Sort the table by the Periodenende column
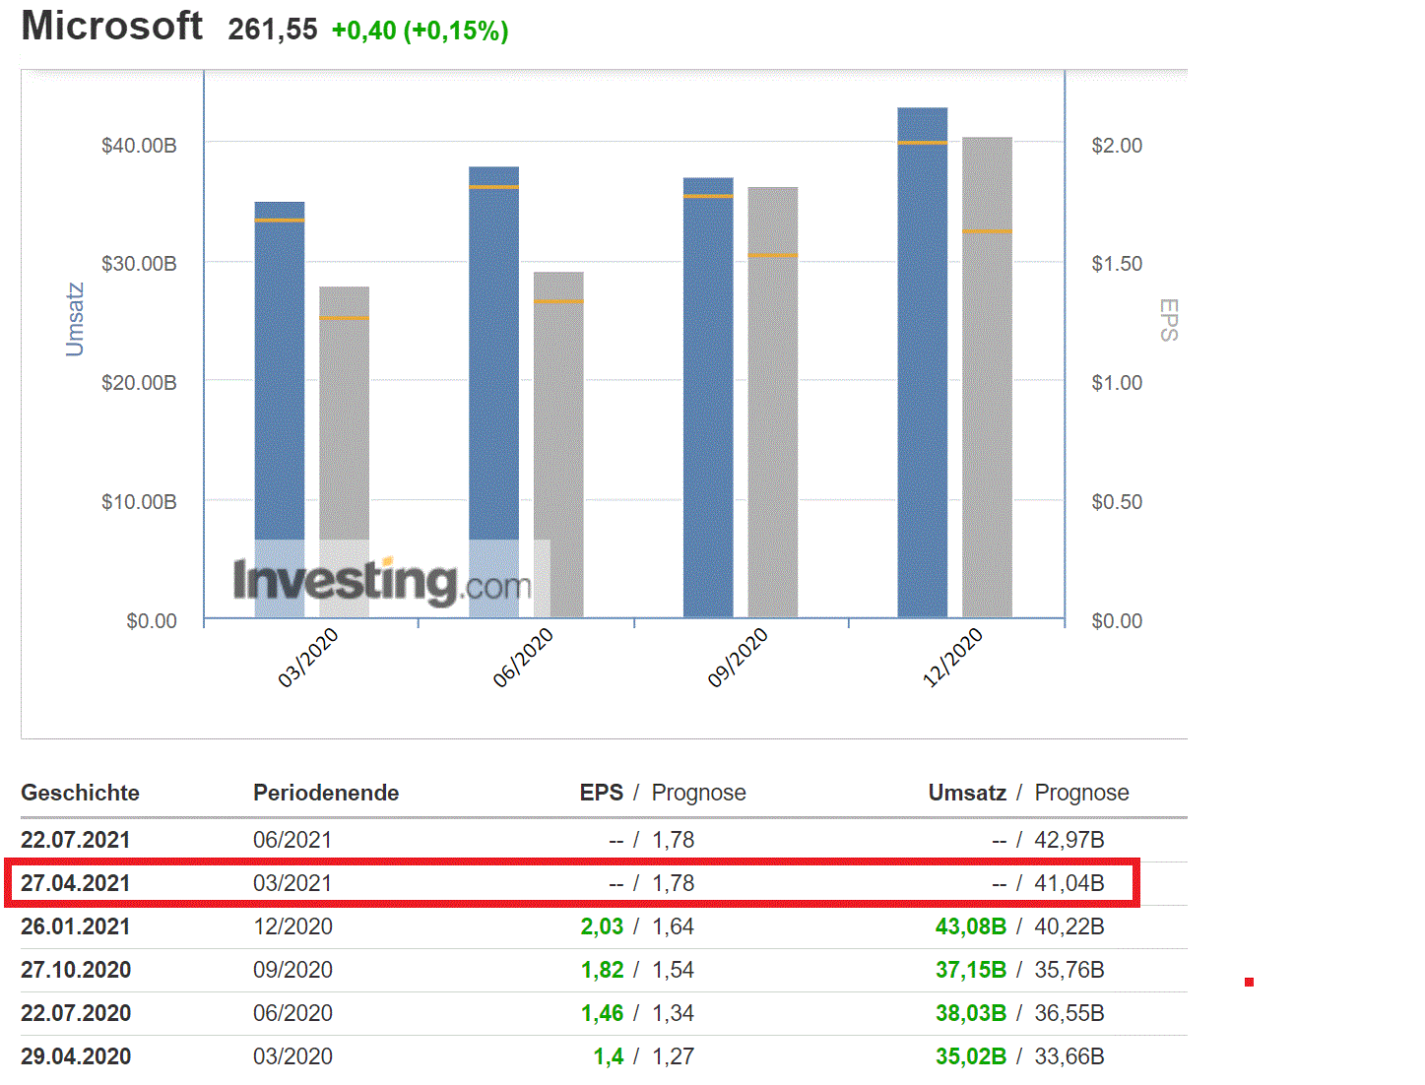This screenshot has width=1425, height=1085. click(x=325, y=793)
